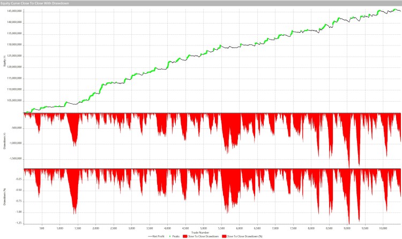Screen dimensions: 402x239
Task: Click the -500,000 drawdown axis label
Action: pyautogui.click(x=17, y=128)
